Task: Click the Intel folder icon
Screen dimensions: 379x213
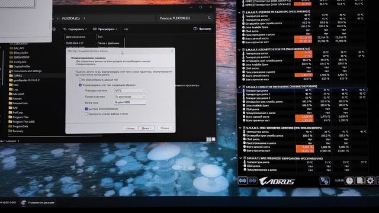Action: (11, 85)
